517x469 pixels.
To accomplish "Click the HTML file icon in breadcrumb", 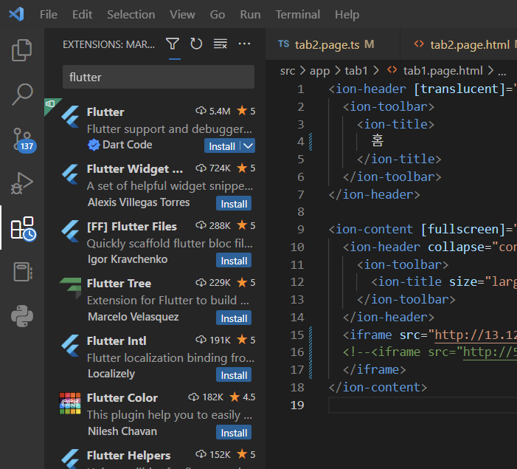I will point(392,70).
